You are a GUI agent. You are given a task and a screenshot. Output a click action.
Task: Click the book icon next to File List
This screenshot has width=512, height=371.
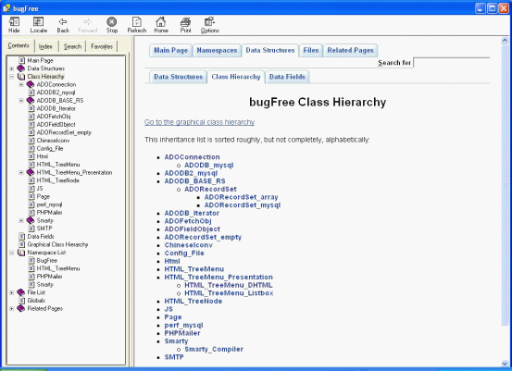tap(21, 292)
